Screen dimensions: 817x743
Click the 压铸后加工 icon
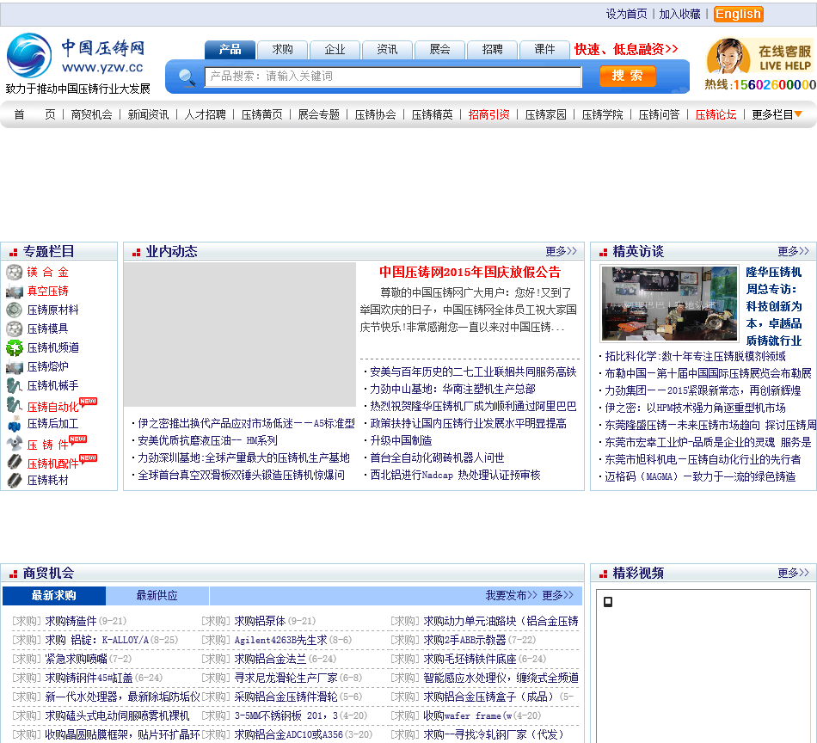pos(14,424)
